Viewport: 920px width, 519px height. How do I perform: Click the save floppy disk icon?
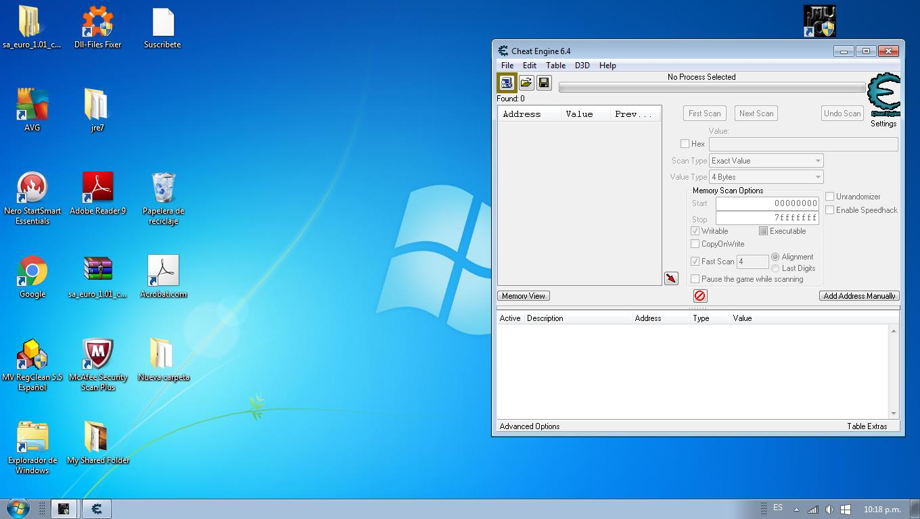coord(544,82)
